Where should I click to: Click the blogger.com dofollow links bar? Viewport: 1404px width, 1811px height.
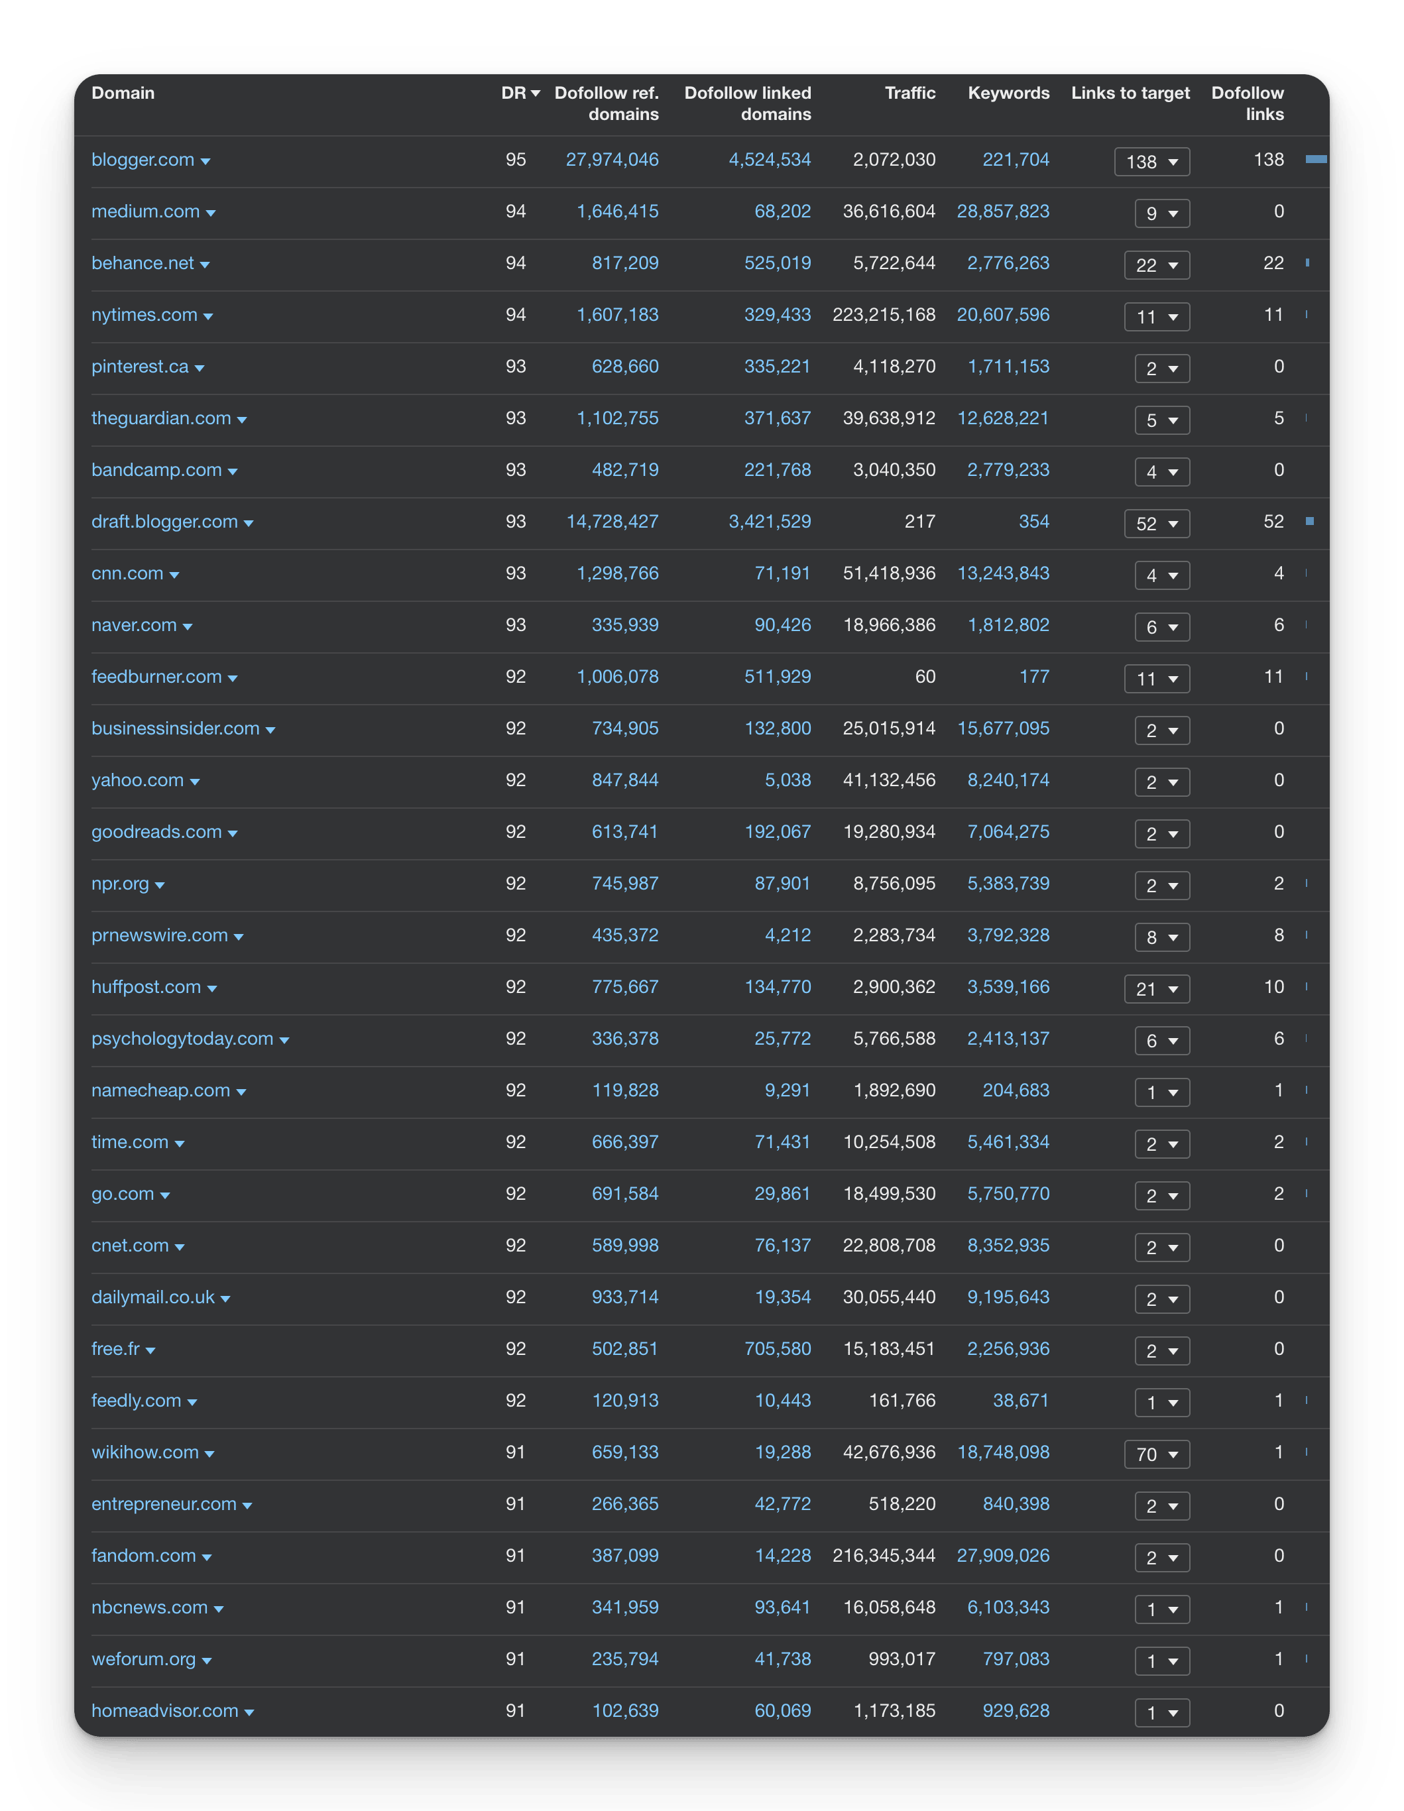(1316, 159)
